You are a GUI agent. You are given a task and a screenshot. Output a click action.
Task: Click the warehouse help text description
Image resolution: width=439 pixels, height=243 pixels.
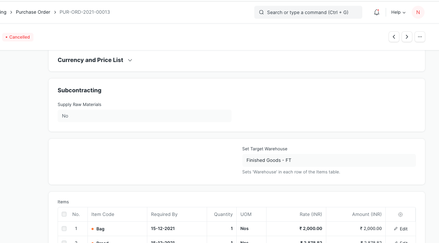click(291, 172)
